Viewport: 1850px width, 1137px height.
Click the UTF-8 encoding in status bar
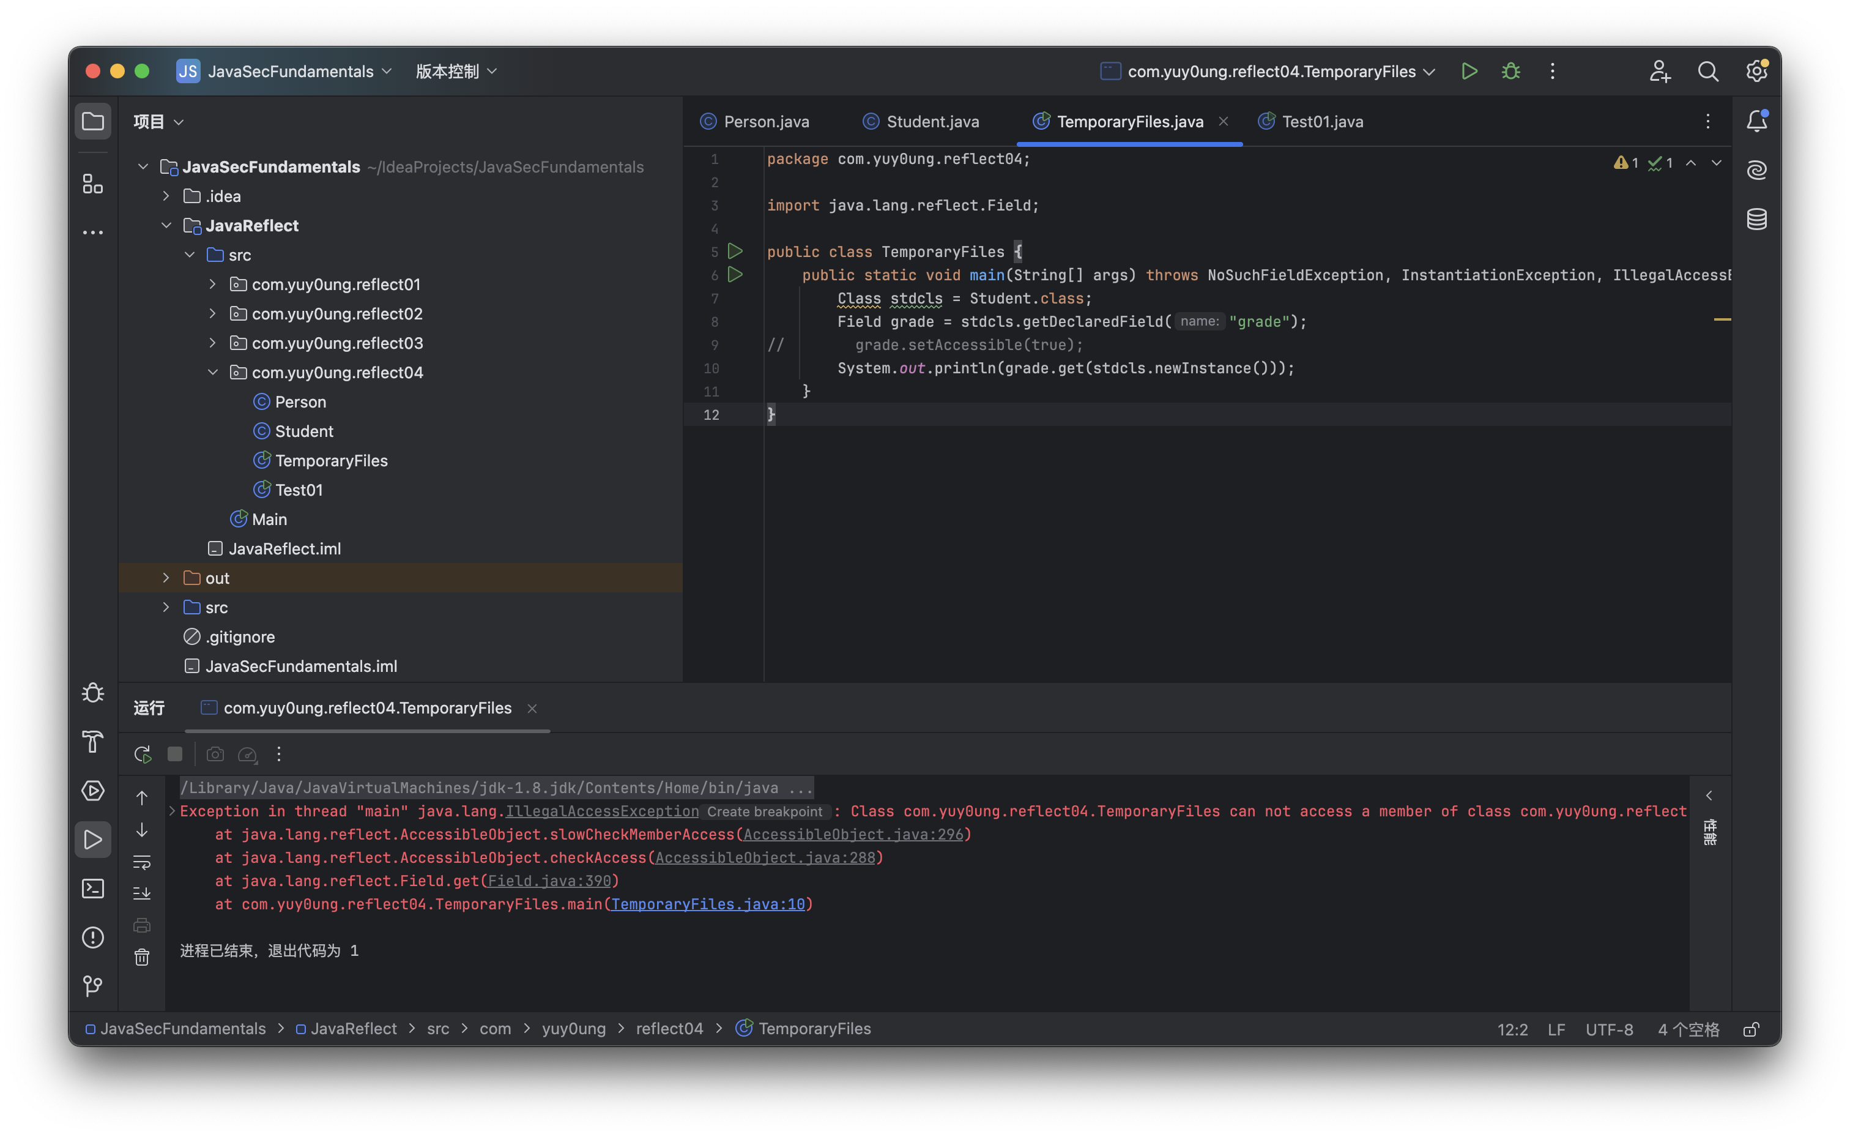click(x=1609, y=1029)
